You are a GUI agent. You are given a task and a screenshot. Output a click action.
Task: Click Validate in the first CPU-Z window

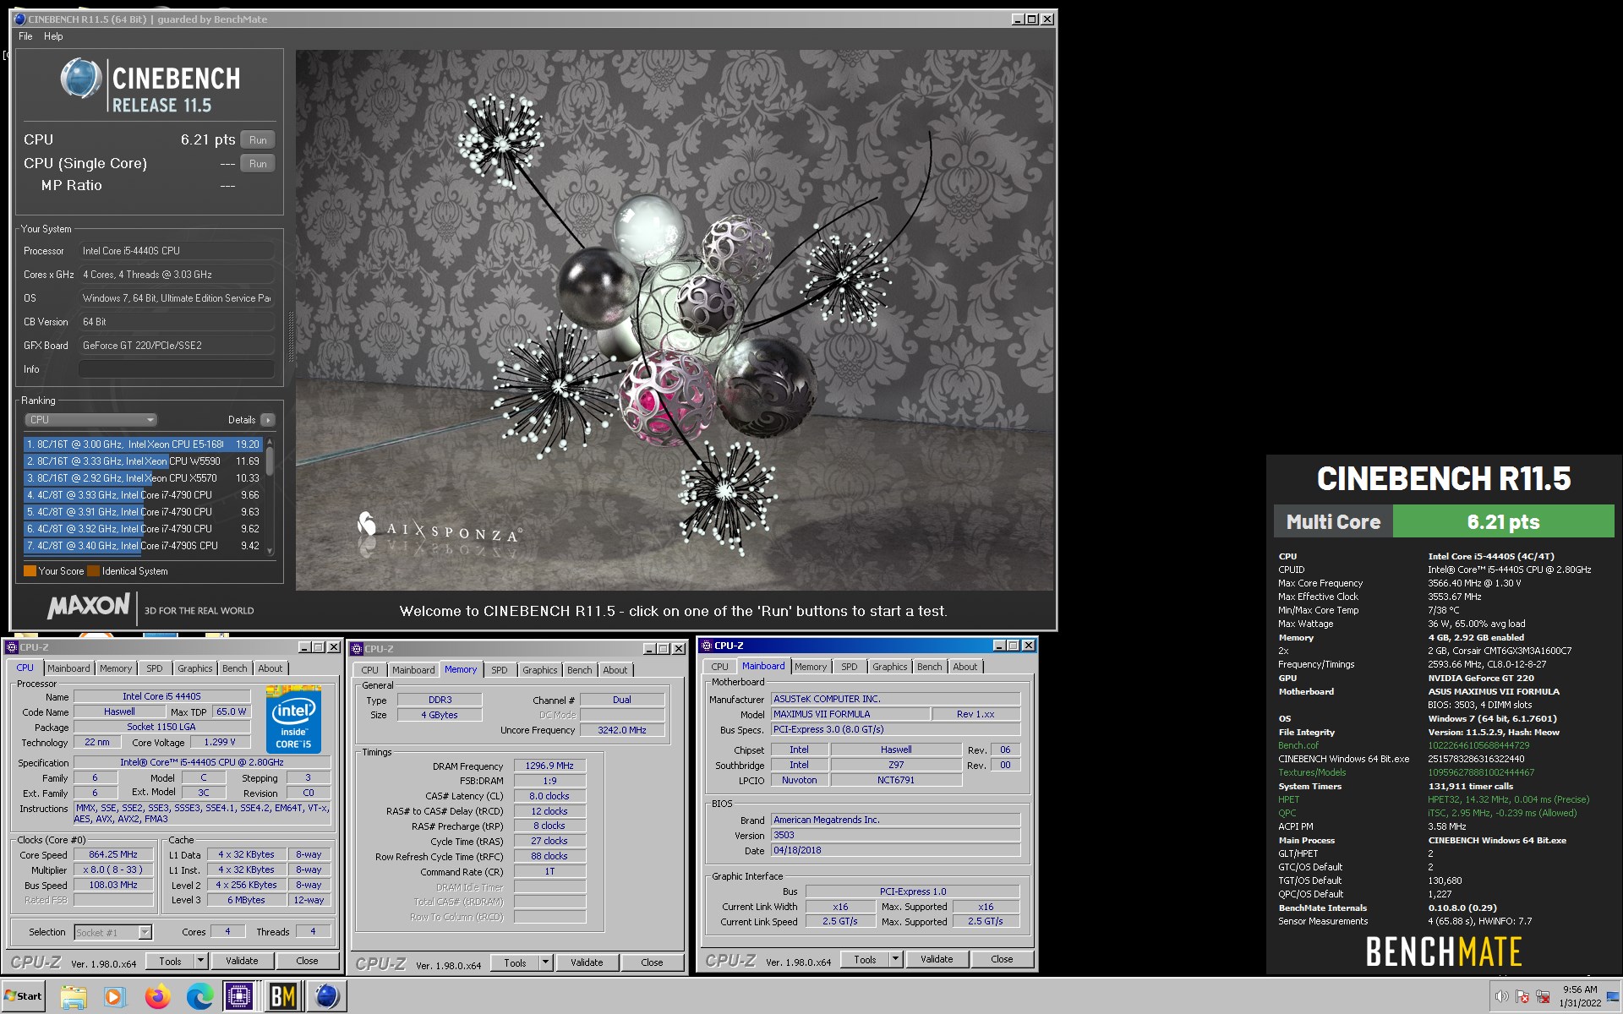coord(242,961)
